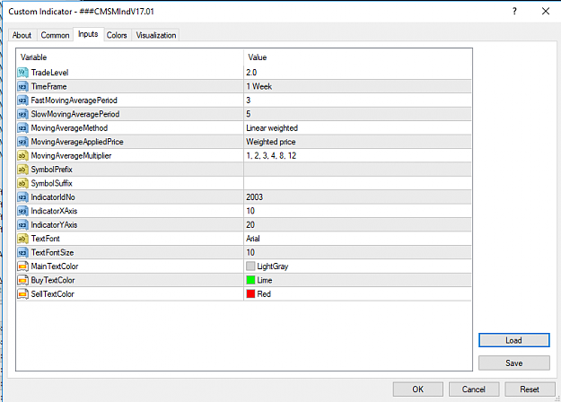This screenshot has height=402, width=561.
Task: Click the TextFontSize row icon
Action: (22, 252)
